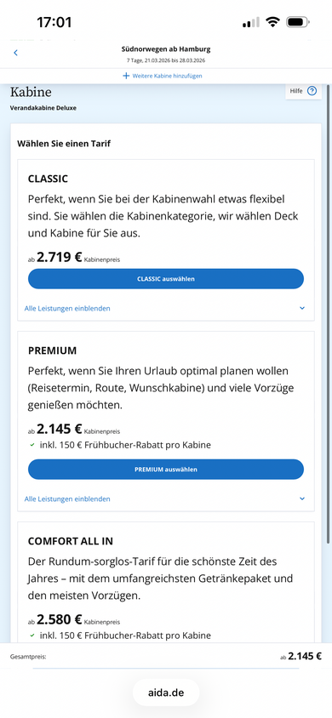Select the CLASSIC tariff button
Viewport: 332px width, 718px height.
click(166, 279)
